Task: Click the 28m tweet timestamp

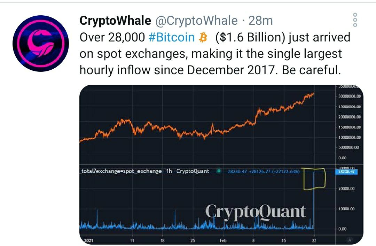Action: click(260, 21)
